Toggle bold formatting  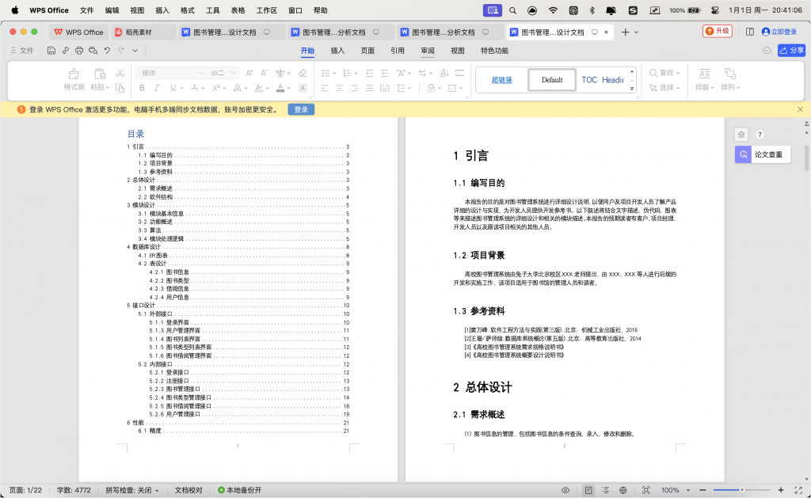click(x=142, y=88)
